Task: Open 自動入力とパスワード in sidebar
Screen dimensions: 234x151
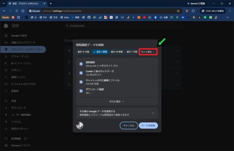Action: pyautogui.click(x=23, y=43)
